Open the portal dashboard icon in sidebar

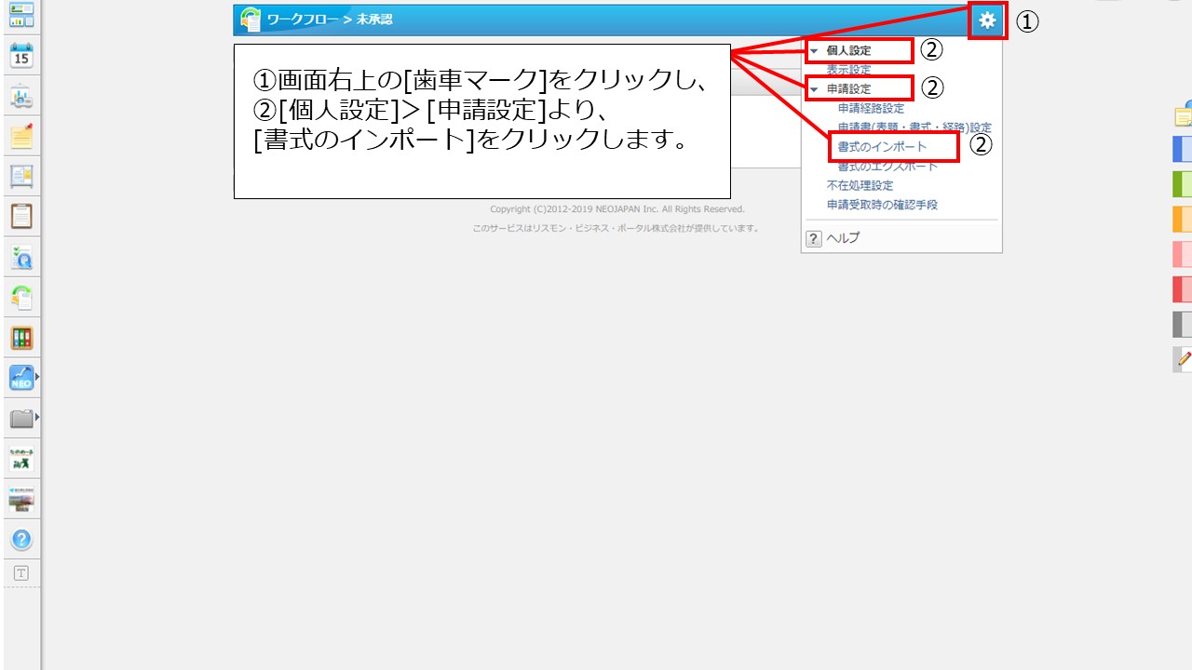tap(20, 15)
